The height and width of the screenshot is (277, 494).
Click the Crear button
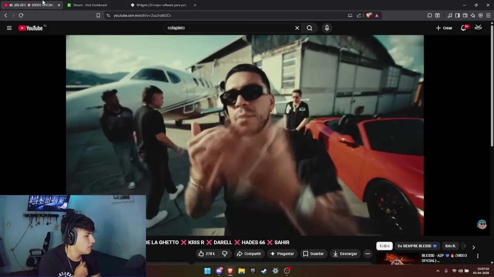coord(444,28)
